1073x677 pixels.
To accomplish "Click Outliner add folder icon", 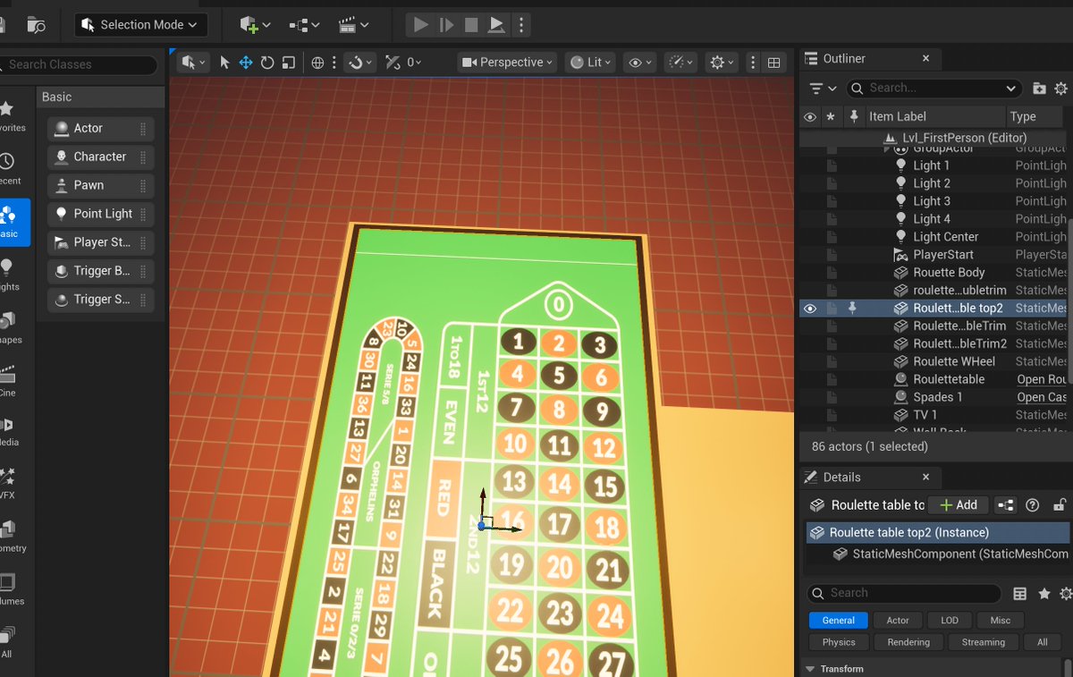I will (x=1039, y=89).
